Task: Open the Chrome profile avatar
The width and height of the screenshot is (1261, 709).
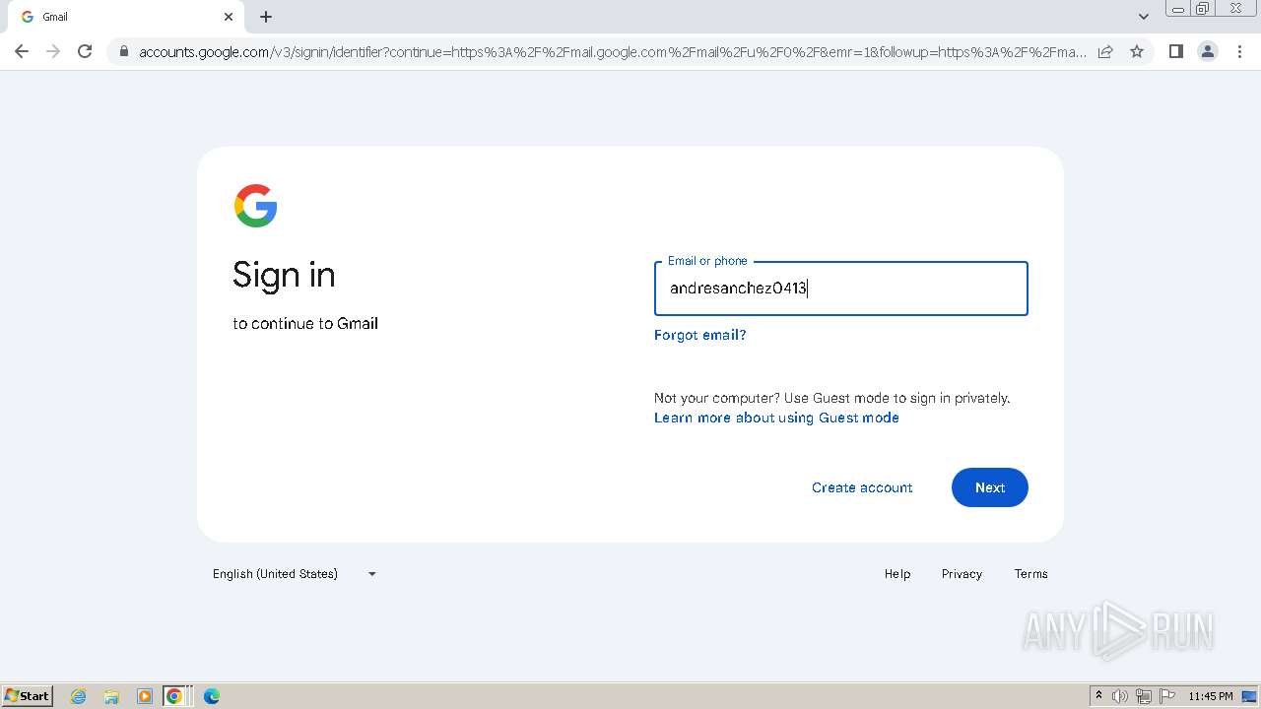Action: click(1207, 51)
